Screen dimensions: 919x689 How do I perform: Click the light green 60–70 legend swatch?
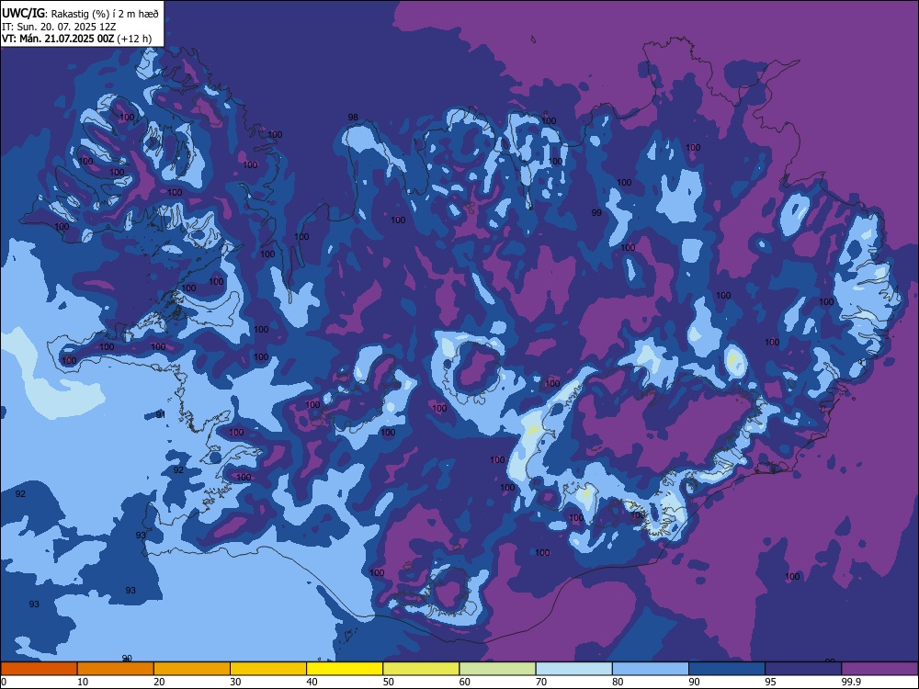497,669
